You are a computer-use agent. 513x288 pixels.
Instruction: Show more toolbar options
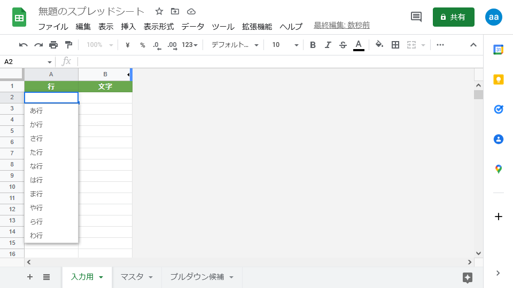(x=440, y=45)
